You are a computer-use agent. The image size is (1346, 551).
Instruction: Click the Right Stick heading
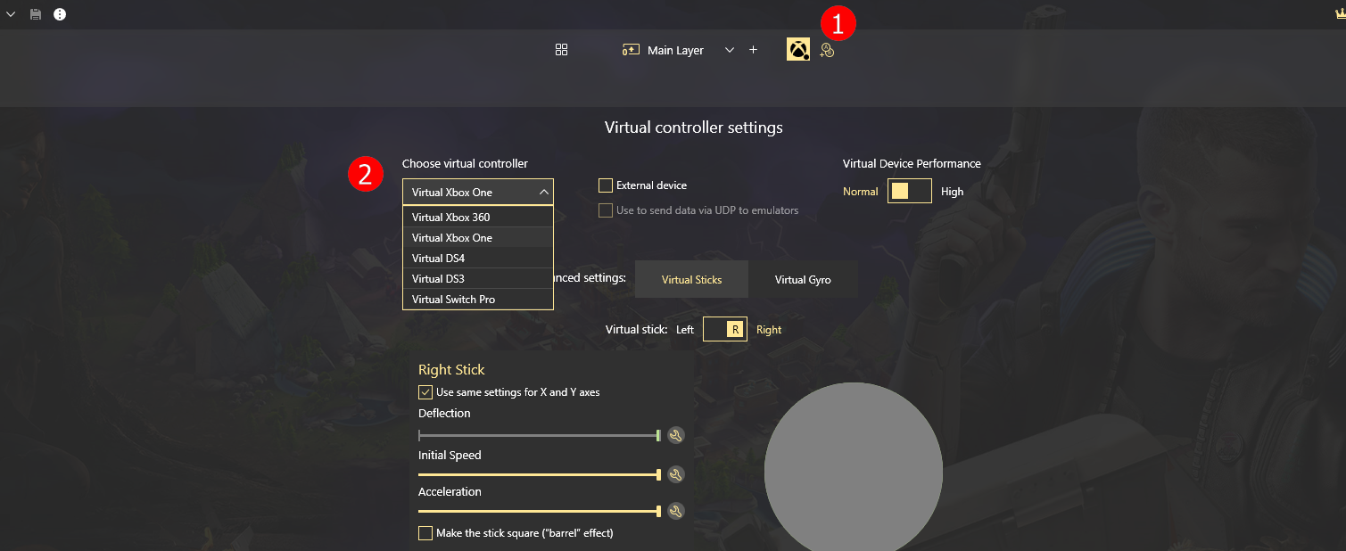coord(451,369)
